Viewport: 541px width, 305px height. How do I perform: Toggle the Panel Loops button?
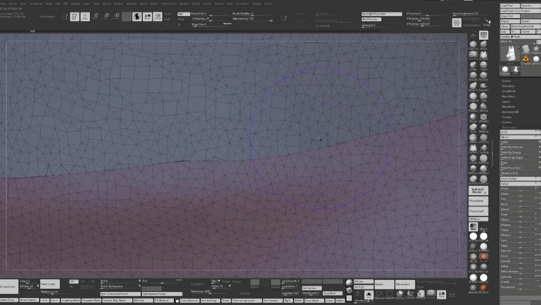click(50, 284)
